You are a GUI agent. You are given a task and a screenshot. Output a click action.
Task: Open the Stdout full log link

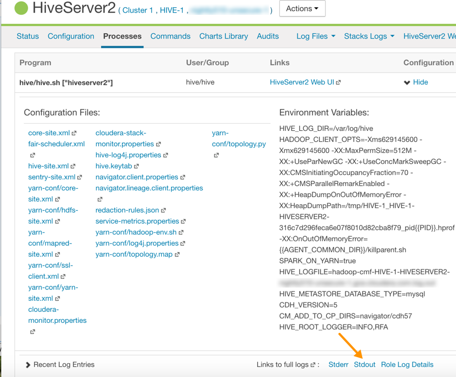[364, 365]
